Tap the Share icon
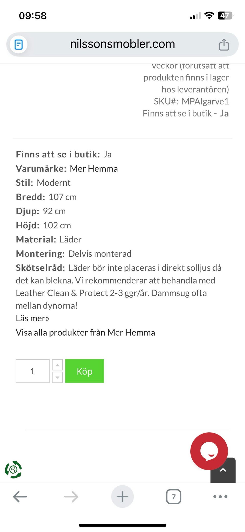Screen dimensions: 245x532 point(224,44)
